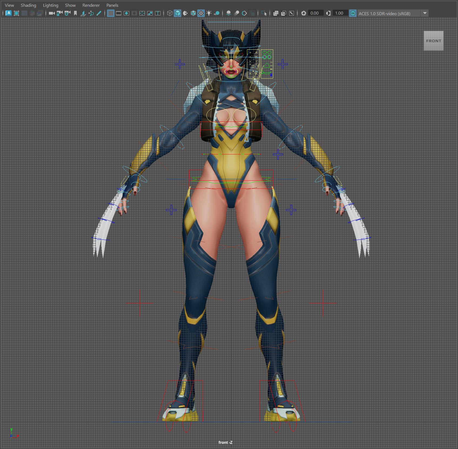Image resolution: width=458 pixels, height=449 pixels.
Task: Click the FRONT view cube face
Action: tap(433, 41)
